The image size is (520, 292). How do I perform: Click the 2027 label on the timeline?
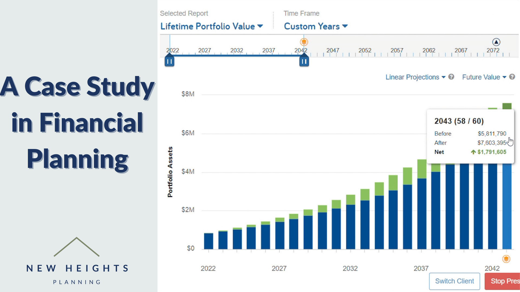pyautogui.click(x=204, y=50)
